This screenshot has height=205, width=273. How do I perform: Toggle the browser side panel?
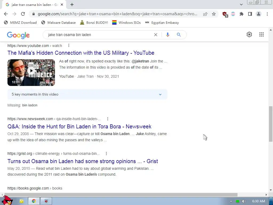pos(250,14)
